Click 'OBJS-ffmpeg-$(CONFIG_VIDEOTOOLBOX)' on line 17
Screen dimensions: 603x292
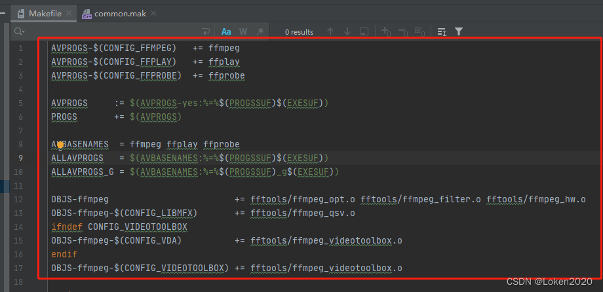(140, 268)
